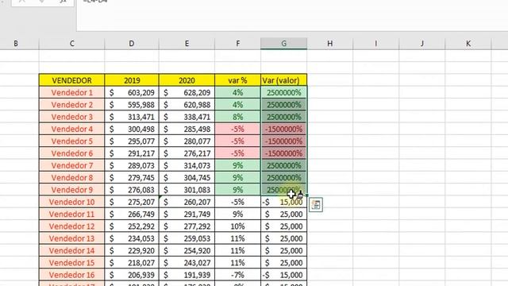Click the 2020 value 291,749

pyautogui.click(x=187, y=214)
